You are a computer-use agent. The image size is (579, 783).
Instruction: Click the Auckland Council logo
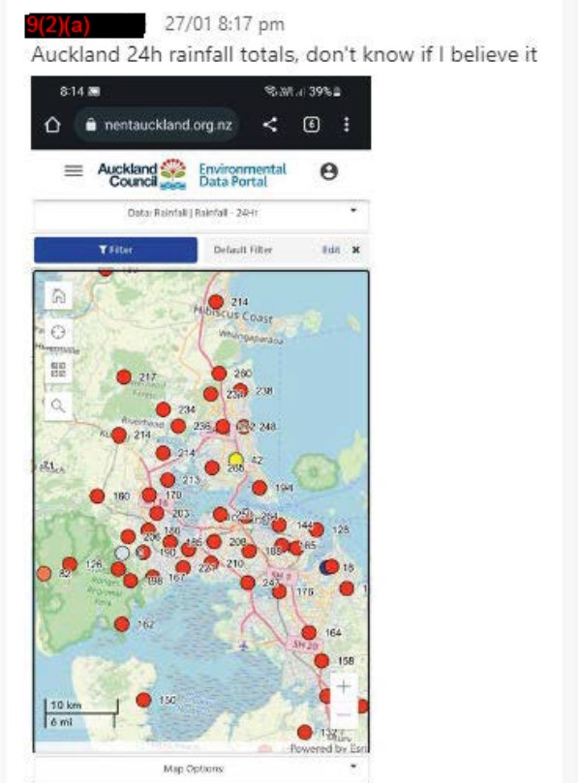[142, 174]
